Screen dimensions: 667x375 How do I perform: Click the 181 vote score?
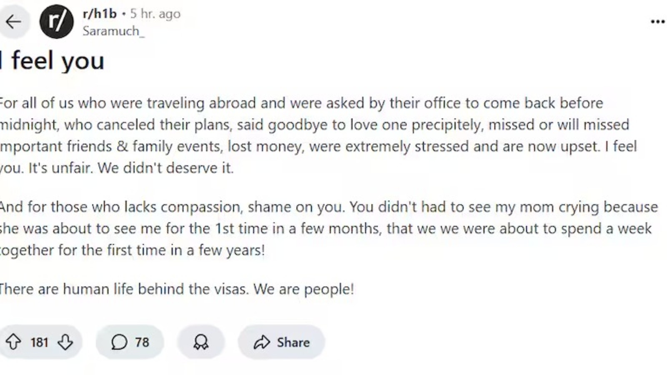click(x=39, y=342)
